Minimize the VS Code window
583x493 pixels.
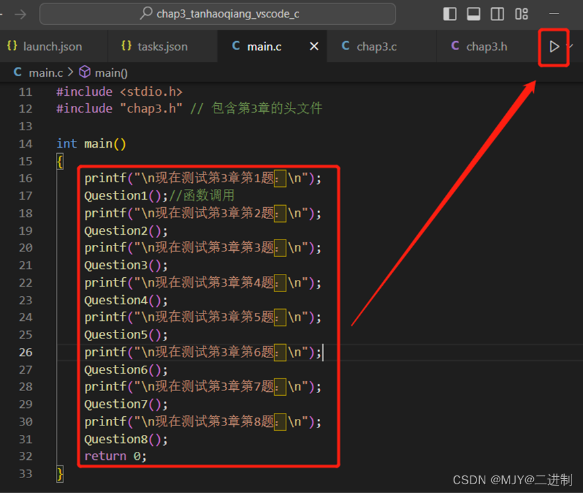click(554, 13)
